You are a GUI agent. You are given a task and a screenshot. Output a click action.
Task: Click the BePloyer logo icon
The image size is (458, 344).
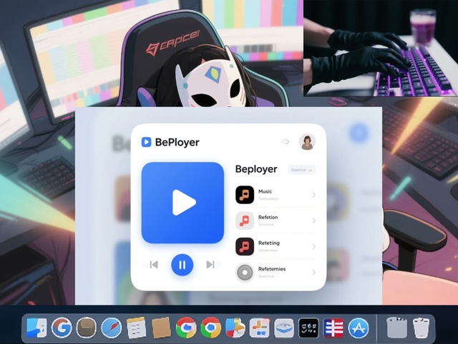[146, 142]
